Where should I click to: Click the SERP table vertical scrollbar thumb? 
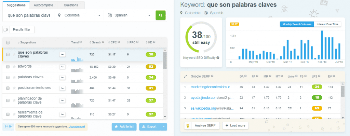click(x=343, y=91)
